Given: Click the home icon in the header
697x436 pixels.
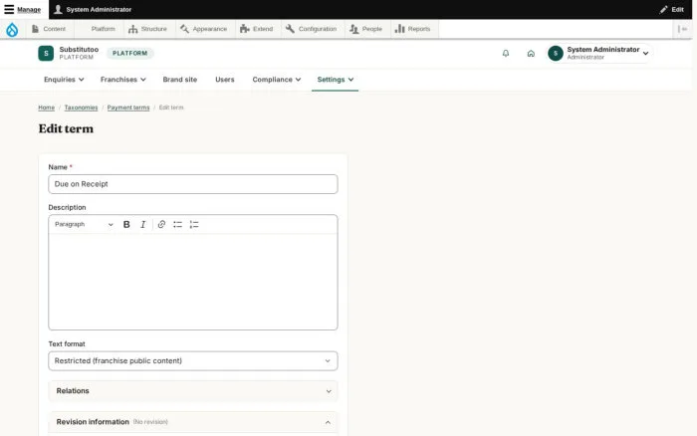Looking at the screenshot, I should coord(531,54).
